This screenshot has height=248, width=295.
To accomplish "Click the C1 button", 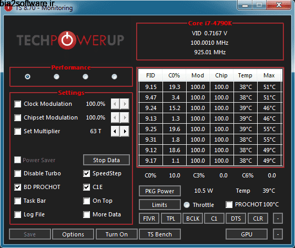I will pyautogui.click(x=215, y=219).
